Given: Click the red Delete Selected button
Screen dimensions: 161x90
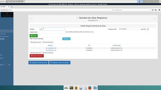Looking at the screenshot, I should (37, 56).
